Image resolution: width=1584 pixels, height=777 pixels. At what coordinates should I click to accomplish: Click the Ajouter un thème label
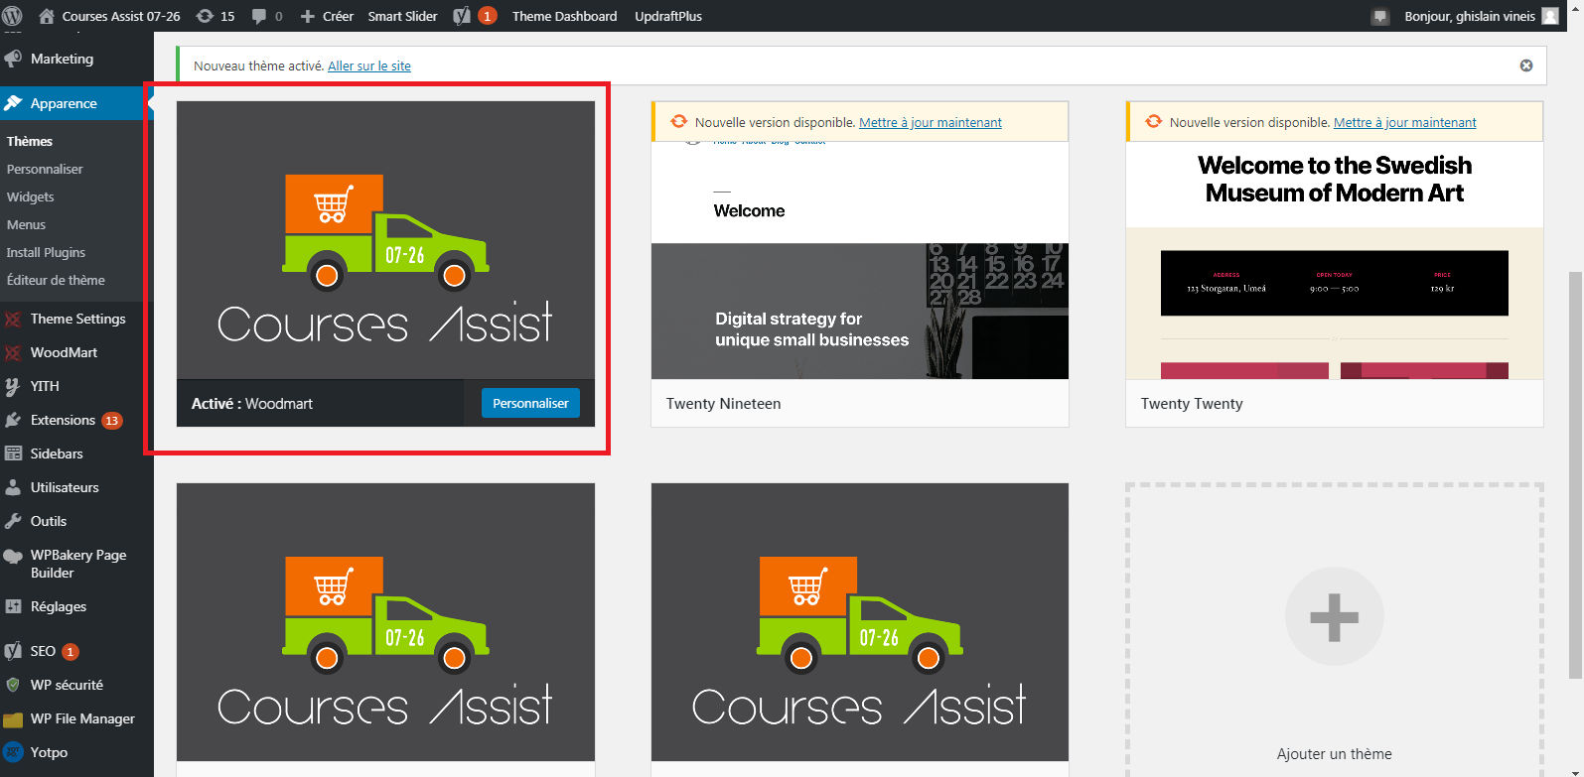point(1335,754)
